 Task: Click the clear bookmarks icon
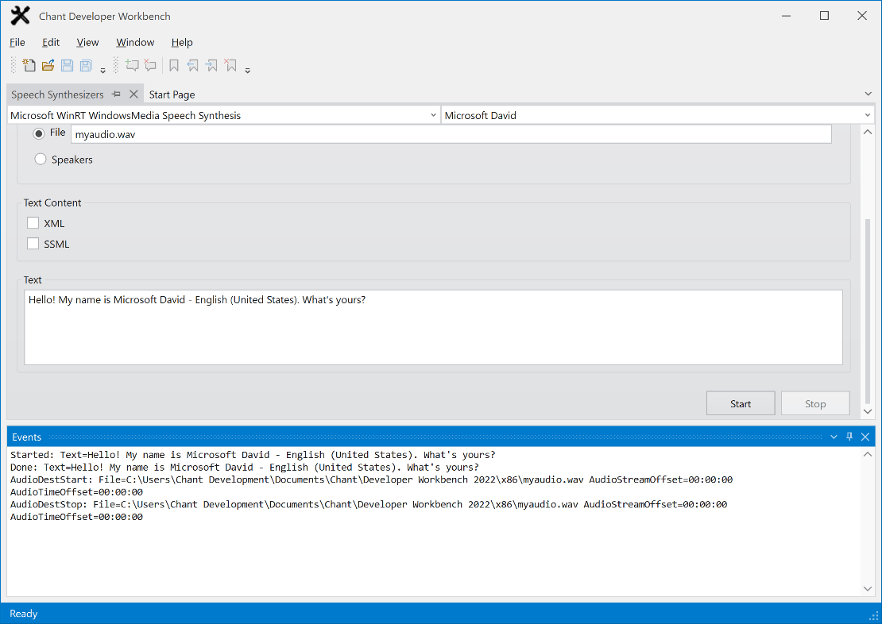pyautogui.click(x=230, y=66)
